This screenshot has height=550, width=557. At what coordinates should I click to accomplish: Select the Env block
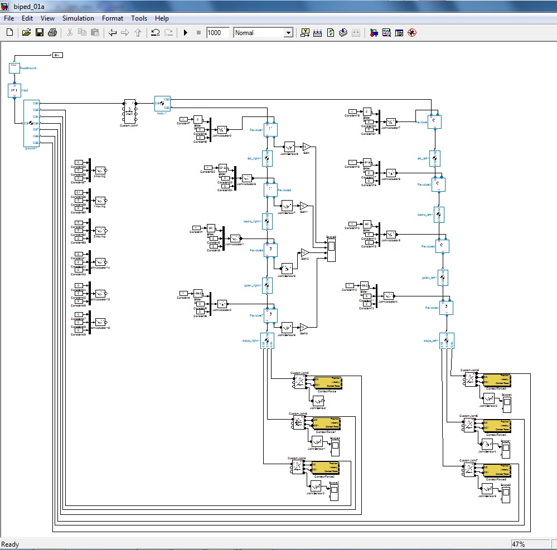pos(57,55)
